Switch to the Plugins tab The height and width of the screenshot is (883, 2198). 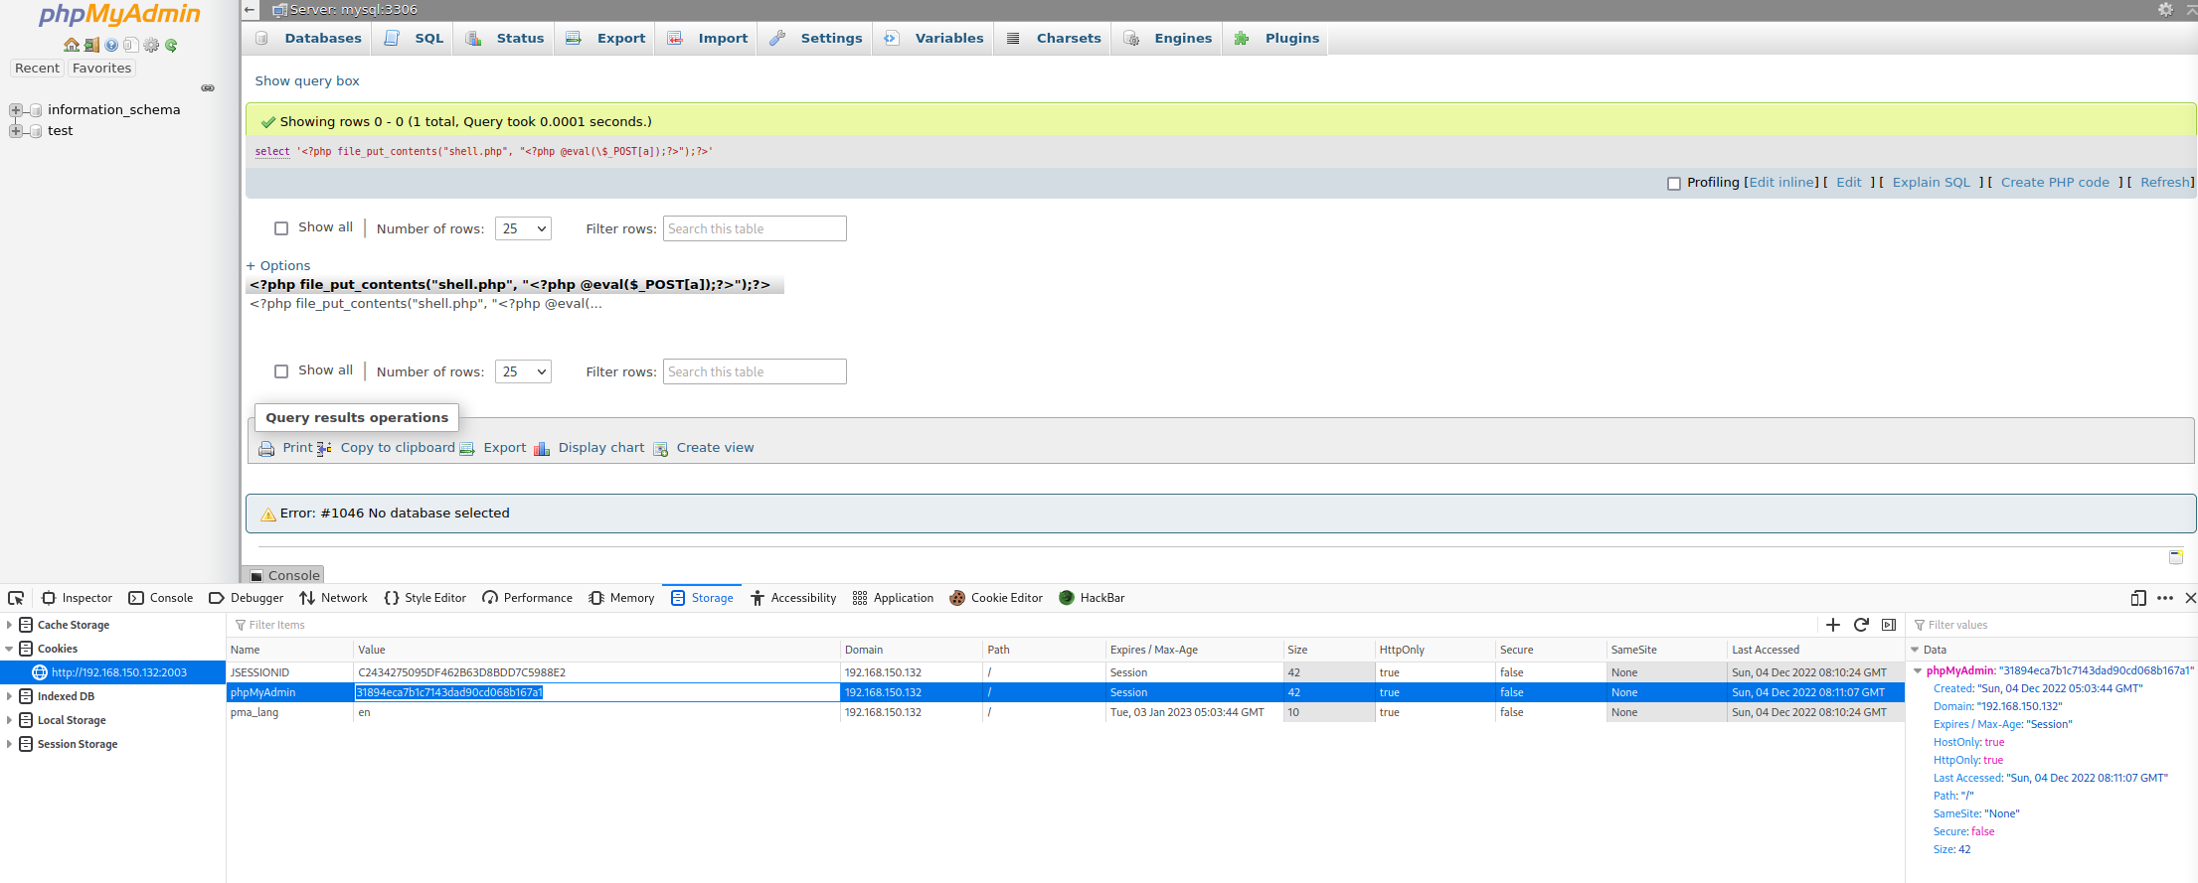click(x=1276, y=38)
